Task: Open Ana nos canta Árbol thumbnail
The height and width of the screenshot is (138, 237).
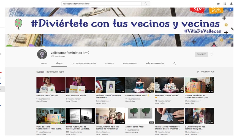Action: (140, 116)
